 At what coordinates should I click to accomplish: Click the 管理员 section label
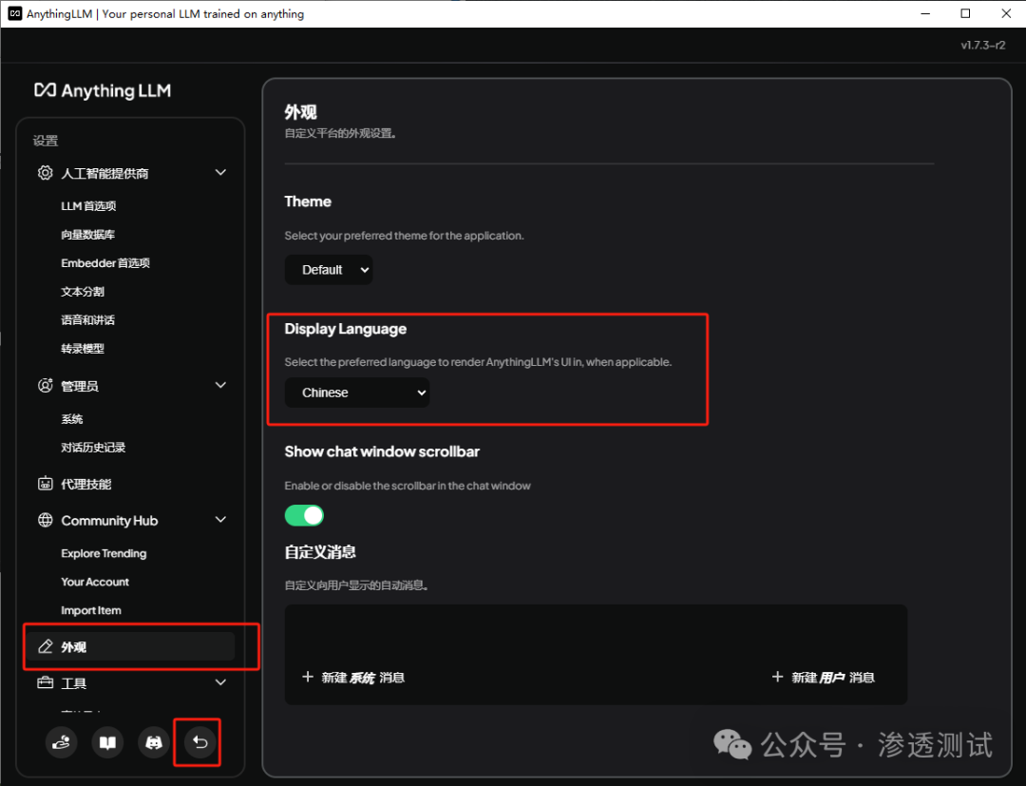(80, 386)
